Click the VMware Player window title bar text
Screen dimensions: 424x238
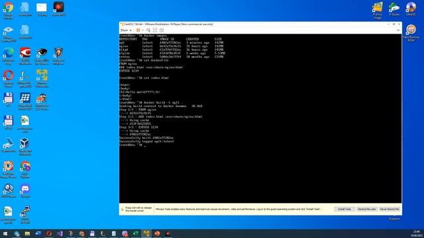click(168, 24)
